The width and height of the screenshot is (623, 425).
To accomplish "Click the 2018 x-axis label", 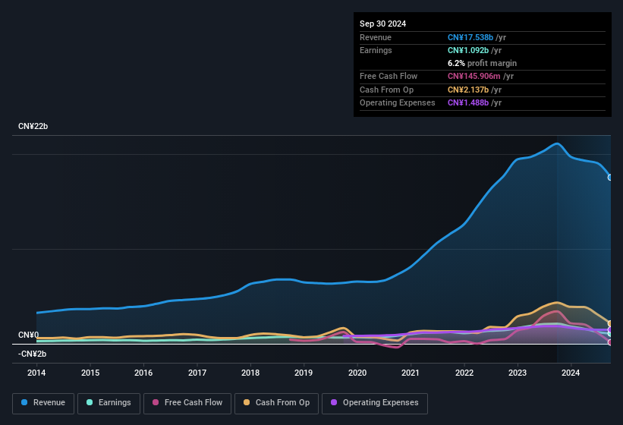I will pyautogui.click(x=250, y=373).
